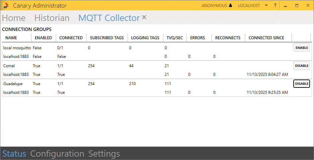
Task: Open the Status bottom tab
Action: click(14, 154)
